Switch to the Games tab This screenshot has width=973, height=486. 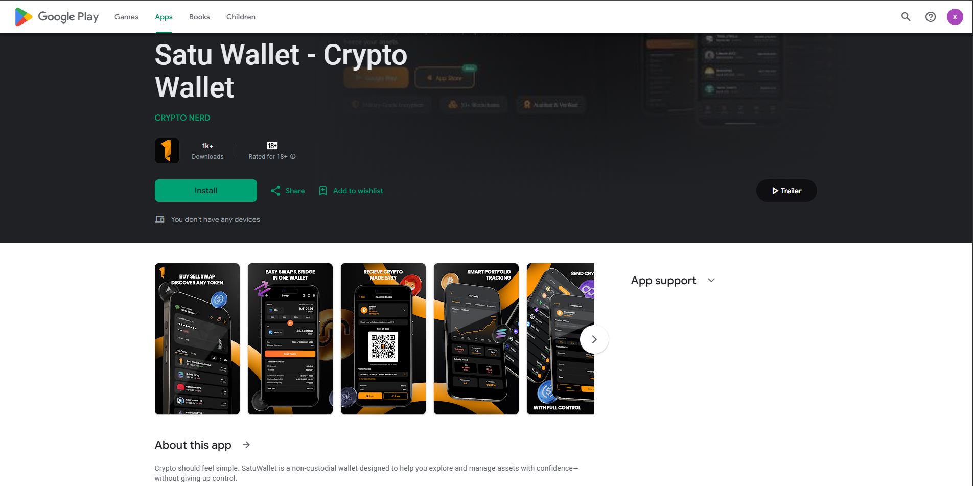[x=126, y=17]
